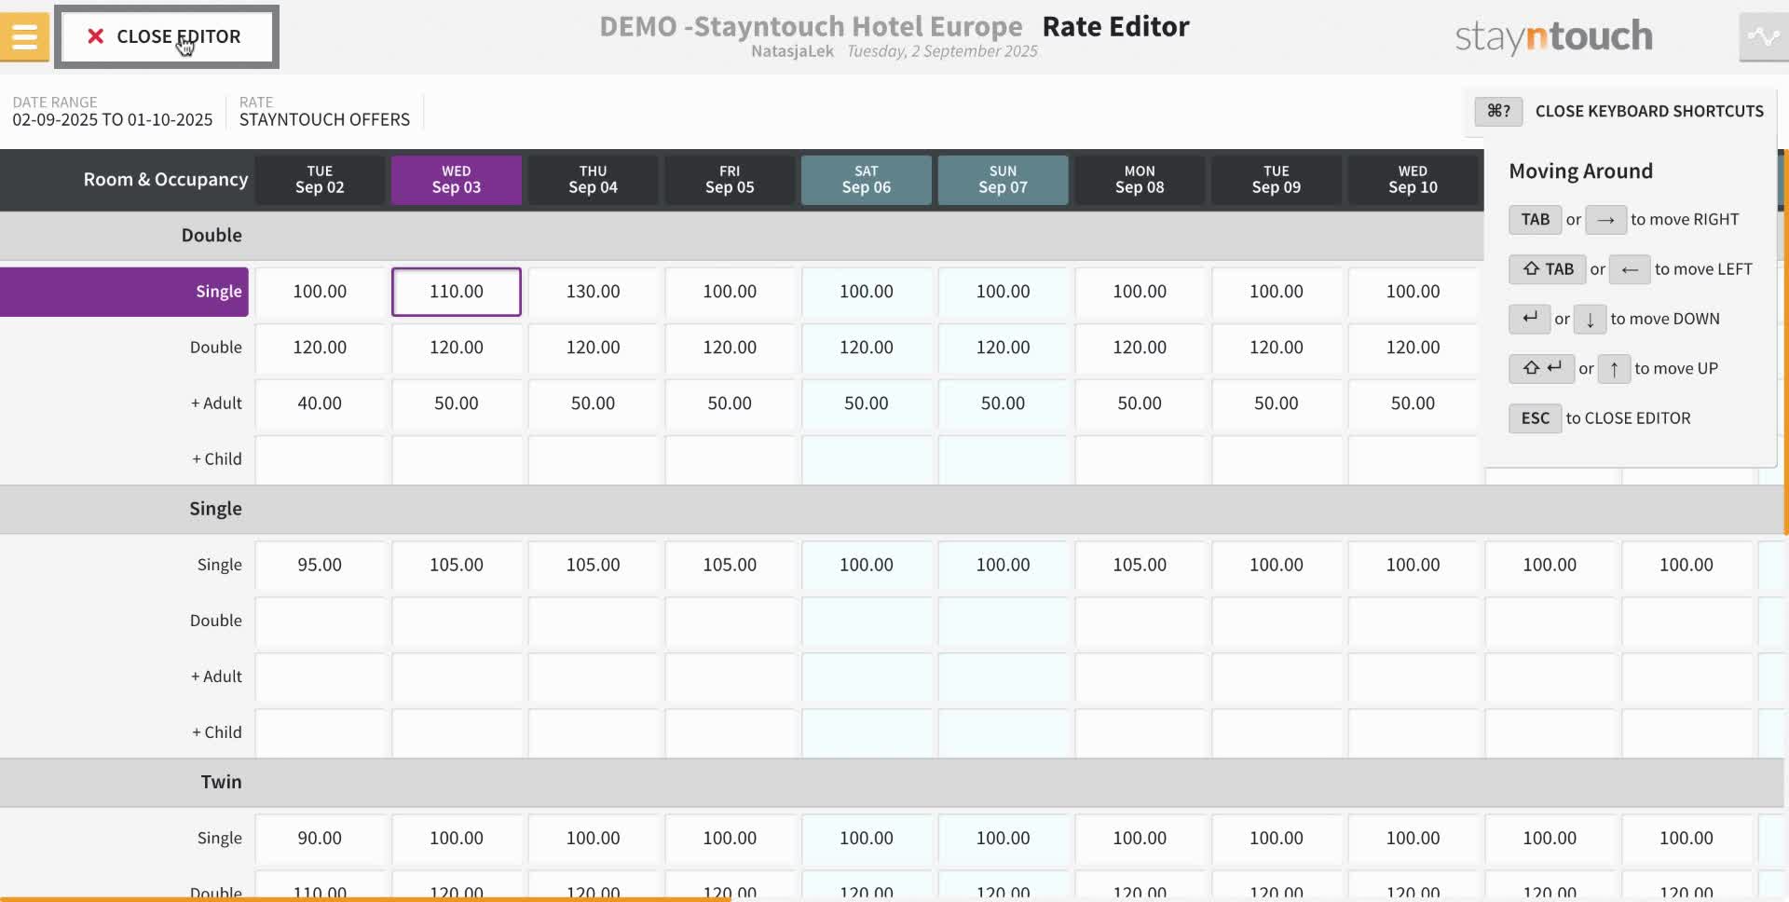This screenshot has height=902, width=1789.
Task: Select the FRI Sep 05 column header
Action: point(730,179)
